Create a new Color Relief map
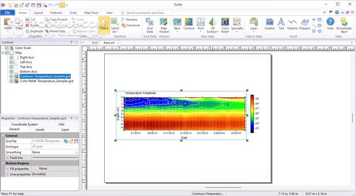This screenshot has height=196, width=356. point(225,25)
